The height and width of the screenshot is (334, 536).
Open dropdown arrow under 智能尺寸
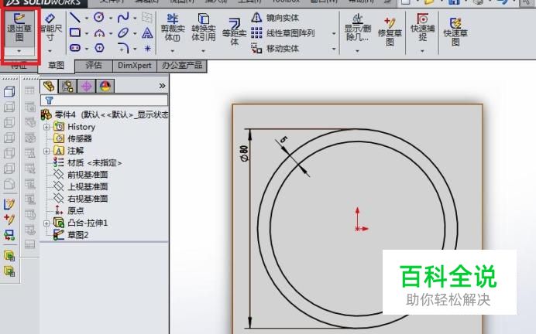50,51
